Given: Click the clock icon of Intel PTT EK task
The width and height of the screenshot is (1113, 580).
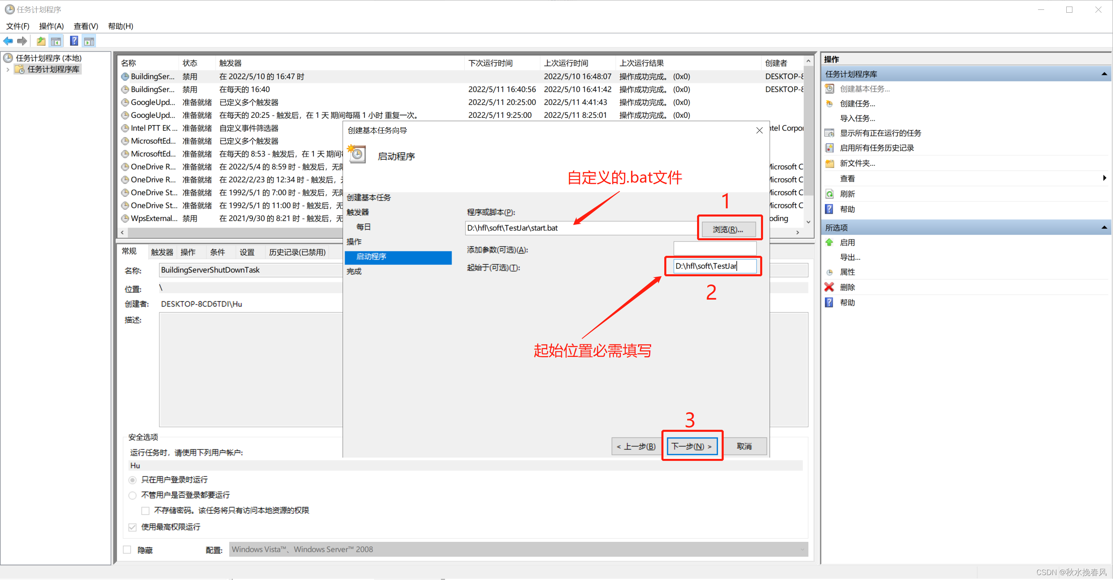Looking at the screenshot, I should click(x=125, y=128).
